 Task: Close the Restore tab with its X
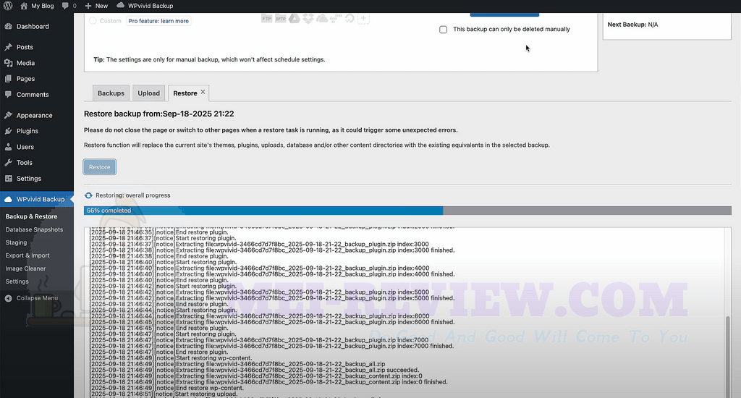pyautogui.click(x=203, y=92)
